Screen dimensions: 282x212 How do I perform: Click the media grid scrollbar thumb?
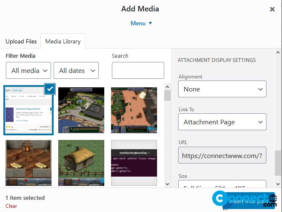pyautogui.click(x=167, y=96)
